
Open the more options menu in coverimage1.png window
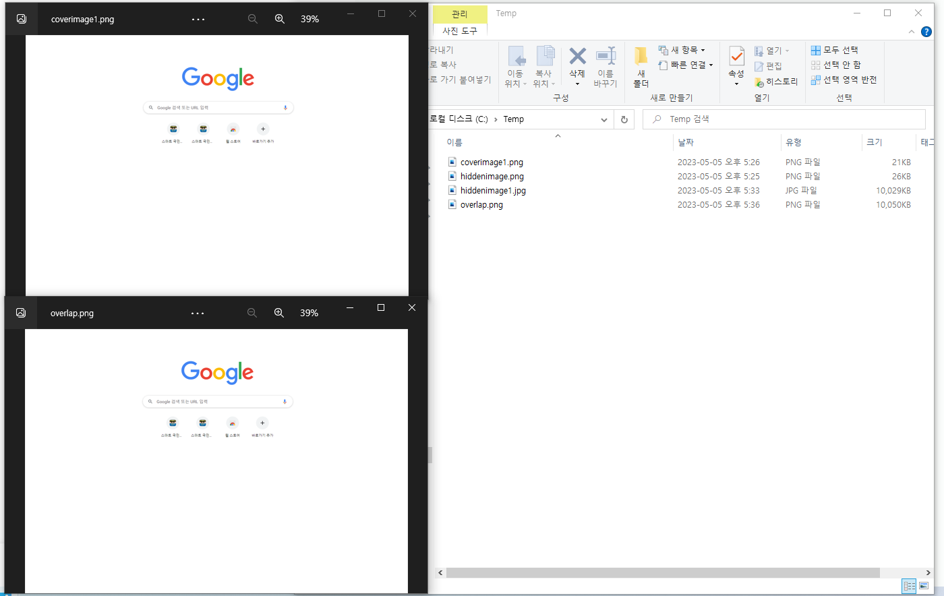point(198,19)
